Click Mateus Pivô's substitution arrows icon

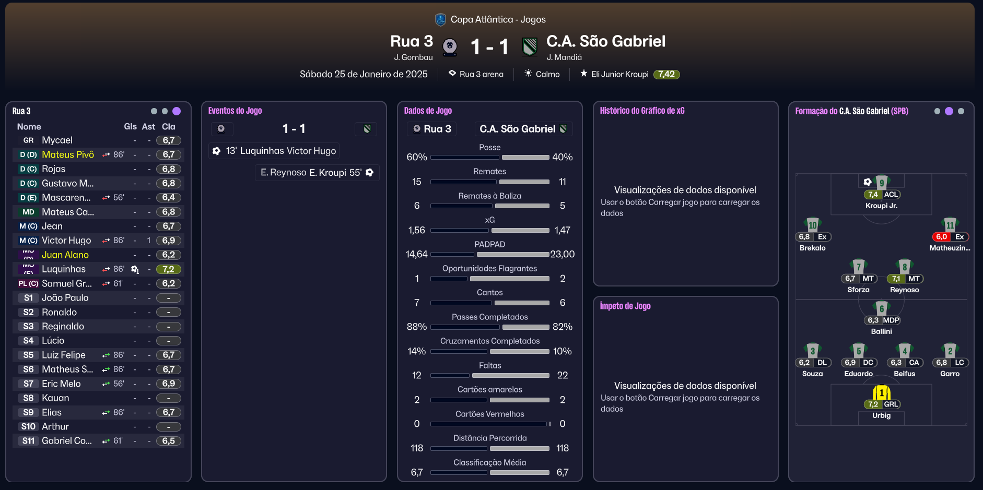click(x=106, y=155)
